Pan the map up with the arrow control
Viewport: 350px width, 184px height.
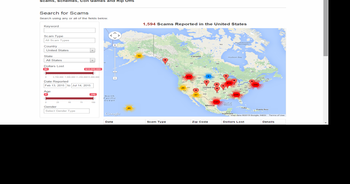pos(115,33)
